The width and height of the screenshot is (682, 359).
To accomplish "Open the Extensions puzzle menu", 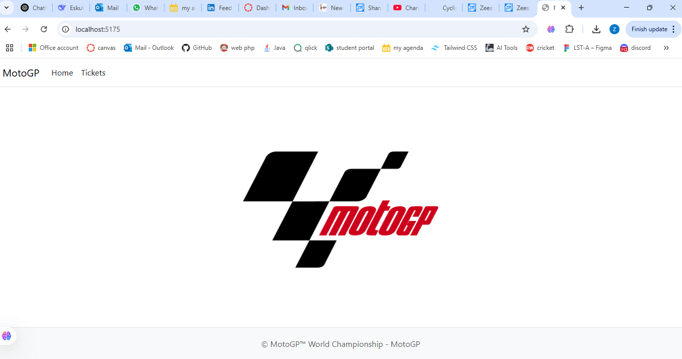I will click(x=570, y=29).
